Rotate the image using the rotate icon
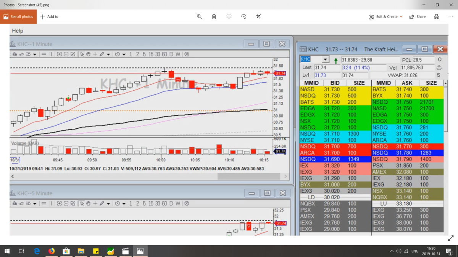Image resolution: width=458 pixels, height=257 pixels. 244,17
